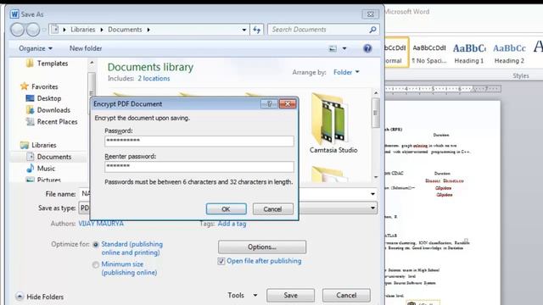Image resolution: width=543 pixels, height=305 pixels.
Task: Select Heading 1 style in Word ribbon
Action: click(469, 53)
